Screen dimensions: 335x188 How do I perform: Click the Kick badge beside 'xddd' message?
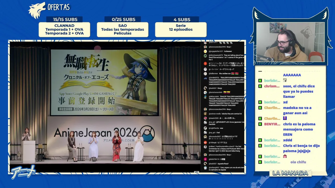(x=260, y=140)
